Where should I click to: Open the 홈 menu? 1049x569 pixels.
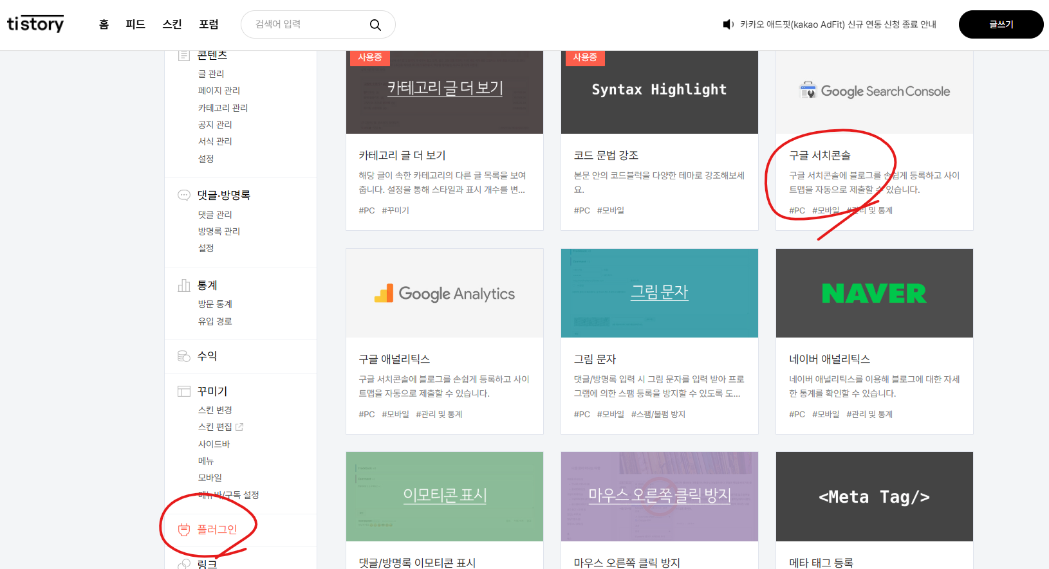pos(104,24)
